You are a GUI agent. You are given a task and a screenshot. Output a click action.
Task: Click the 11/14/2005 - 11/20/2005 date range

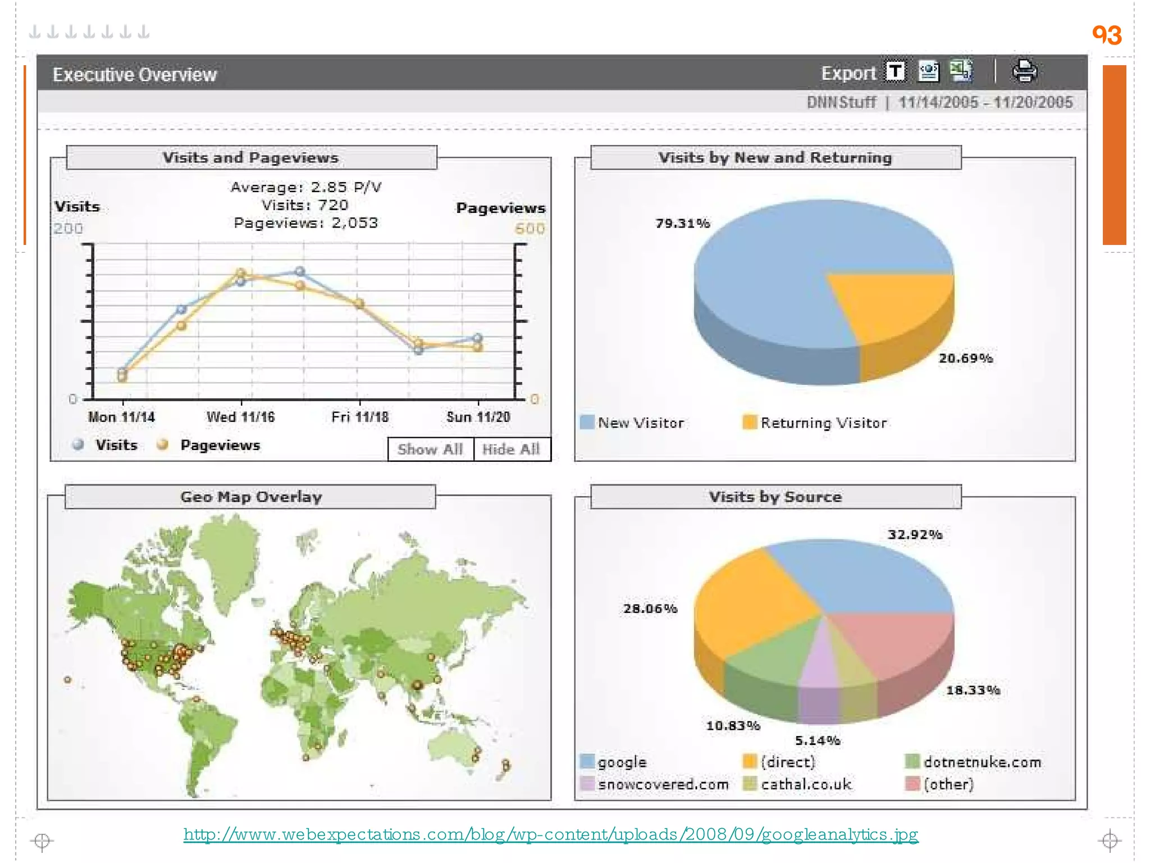point(985,102)
